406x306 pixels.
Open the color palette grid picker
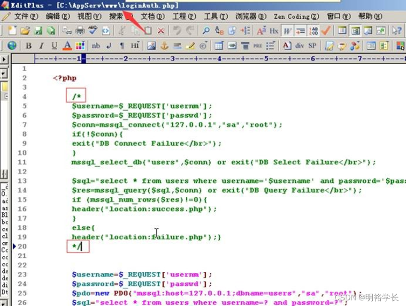coord(80,46)
